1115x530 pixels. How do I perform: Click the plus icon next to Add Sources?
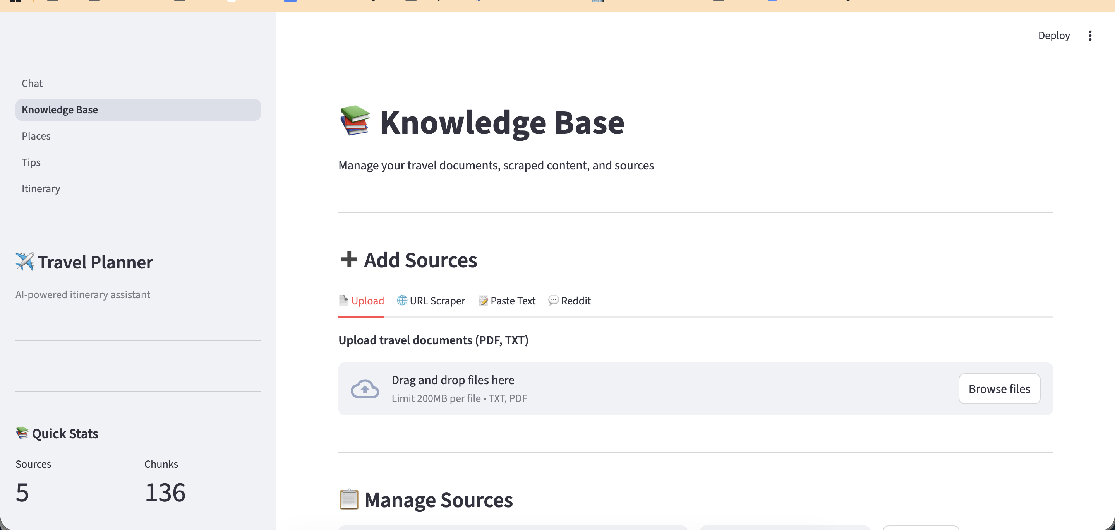click(348, 259)
